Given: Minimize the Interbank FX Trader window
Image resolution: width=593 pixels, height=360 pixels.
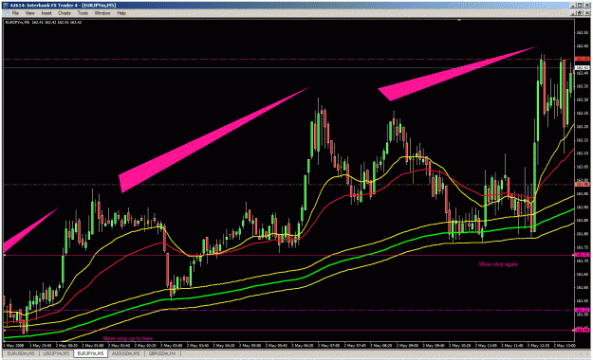Looking at the screenshot, I should pos(574,6).
